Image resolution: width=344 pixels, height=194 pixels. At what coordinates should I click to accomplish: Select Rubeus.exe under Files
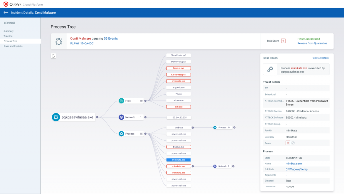click(x=179, y=68)
